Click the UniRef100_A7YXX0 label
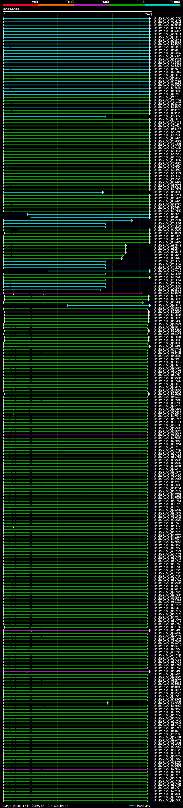The image size is (183, 808). [167, 103]
